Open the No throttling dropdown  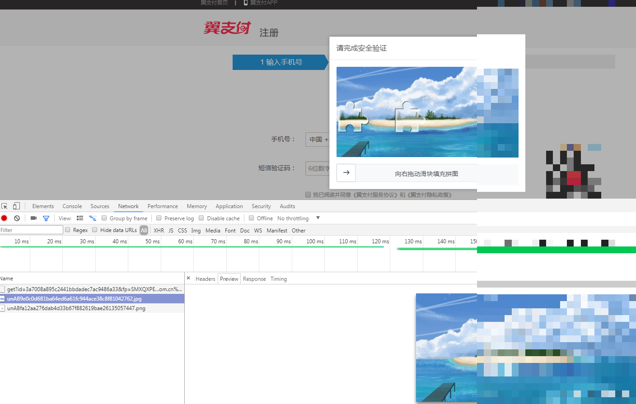[x=297, y=218]
